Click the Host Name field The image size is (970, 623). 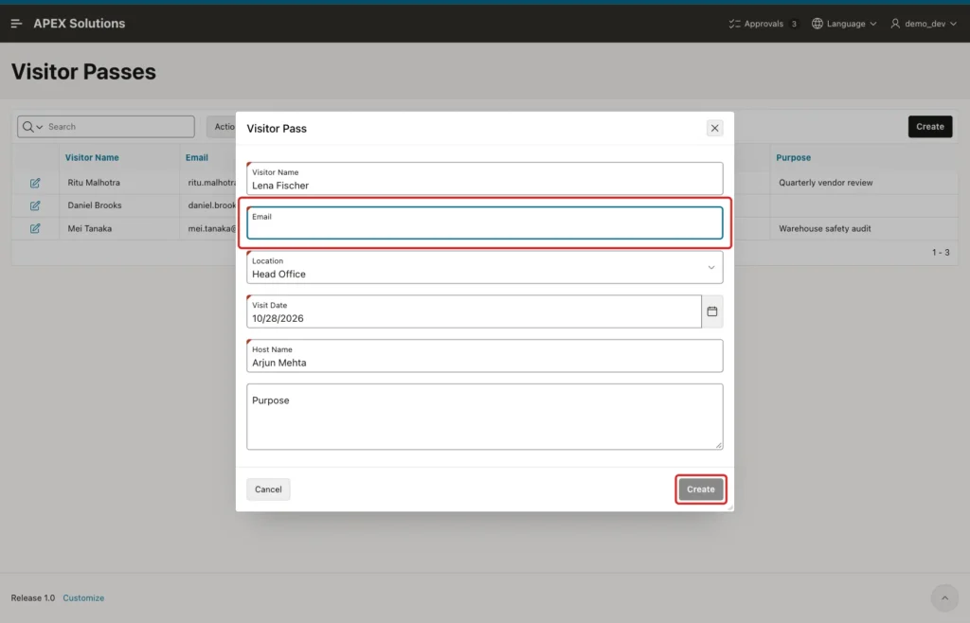click(484, 356)
